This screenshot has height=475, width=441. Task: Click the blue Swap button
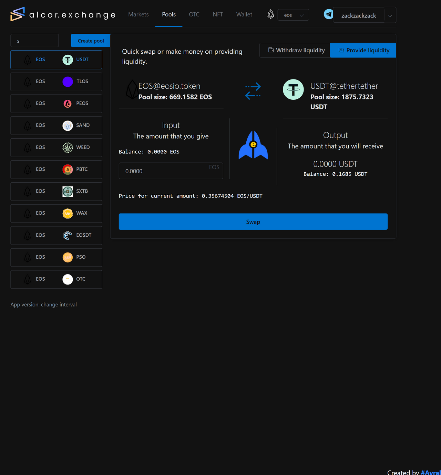click(253, 222)
